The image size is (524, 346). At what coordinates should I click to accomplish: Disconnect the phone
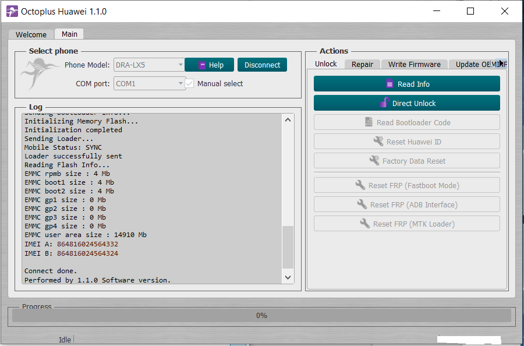tap(263, 65)
